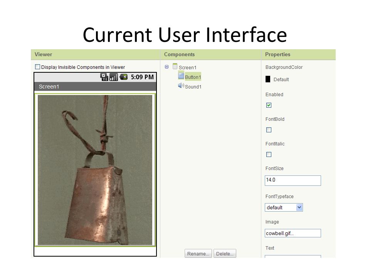
Task: Click the Screen1 component icon
Action: click(x=175, y=66)
